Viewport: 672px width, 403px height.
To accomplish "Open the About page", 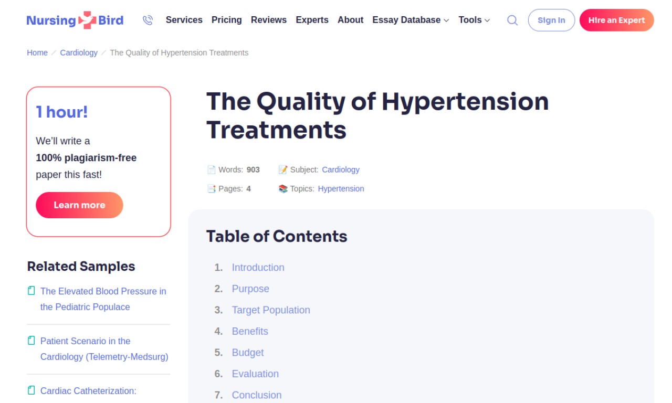I will pos(350,20).
